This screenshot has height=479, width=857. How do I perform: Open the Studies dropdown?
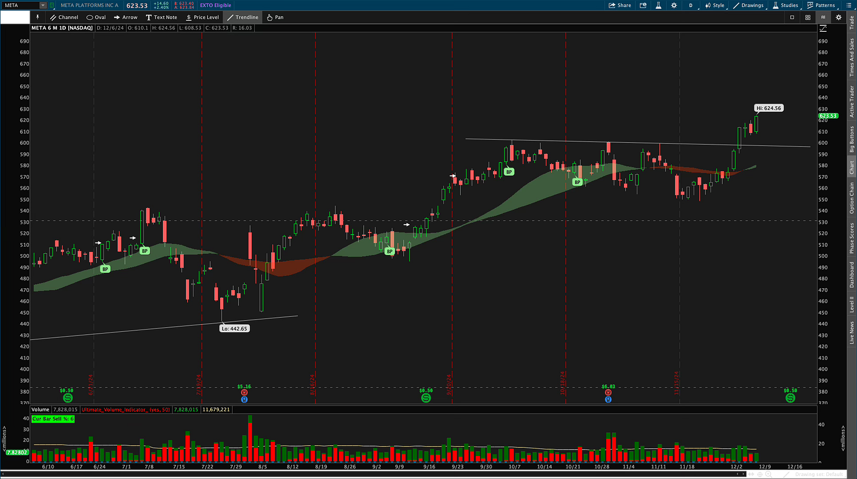click(x=785, y=5)
